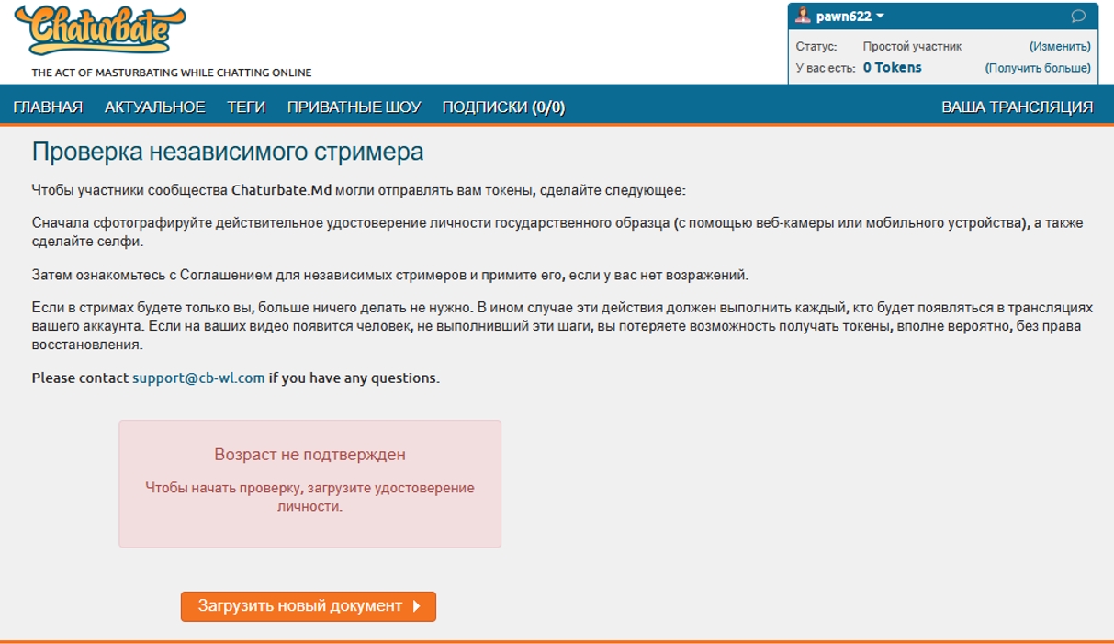Click the 0 Tokens balance
Viewport: 1114px width, 644px height.
[x=892, y=68]
